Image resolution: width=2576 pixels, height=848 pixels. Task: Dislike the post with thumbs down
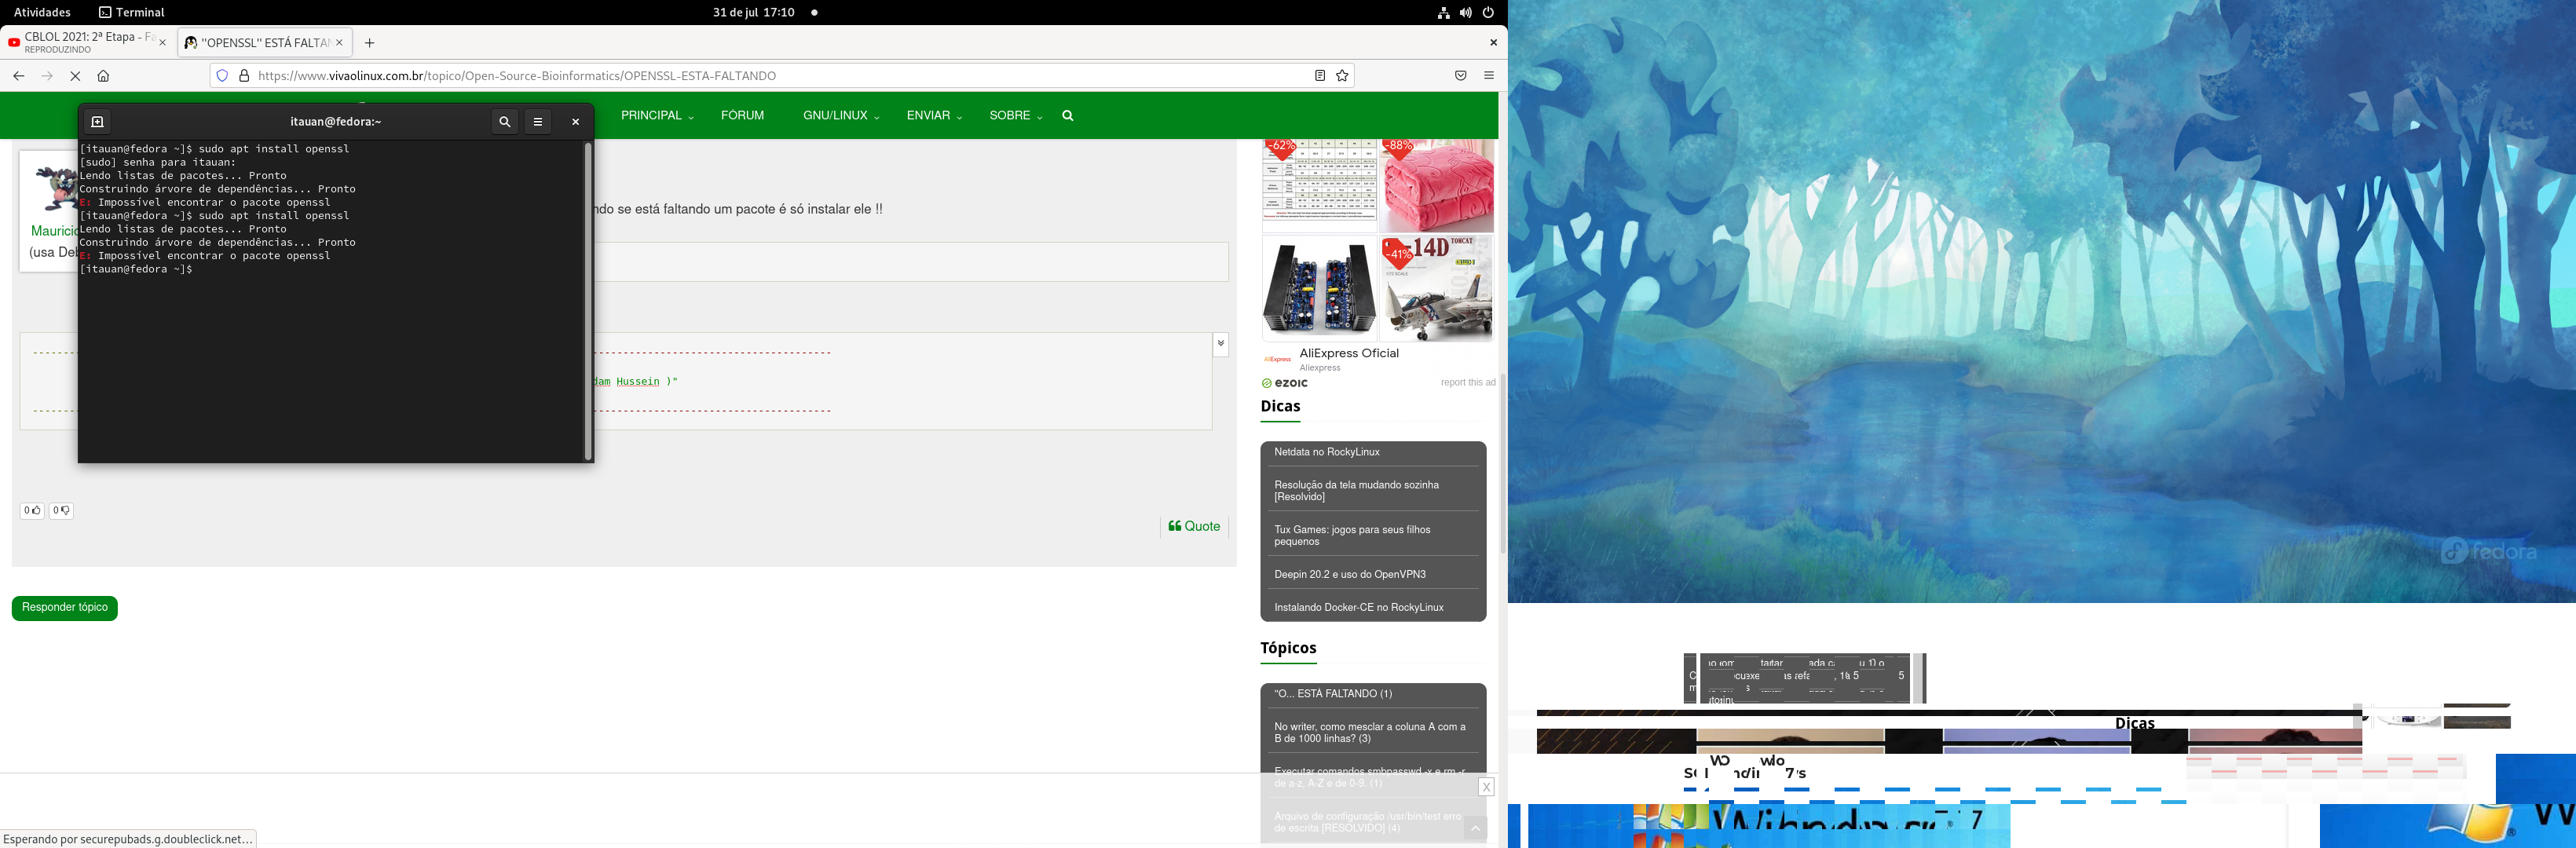61,510
